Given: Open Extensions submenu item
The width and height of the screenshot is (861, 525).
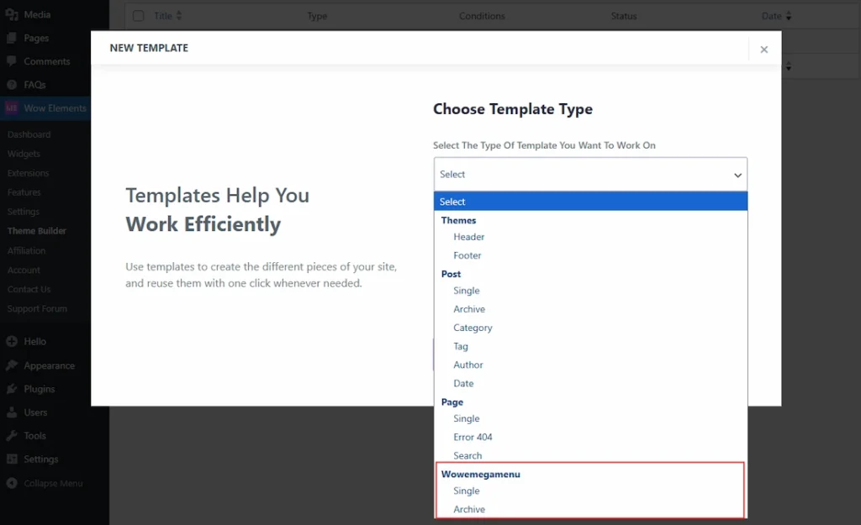Looking at the screenshot, I should coord(28,173).
